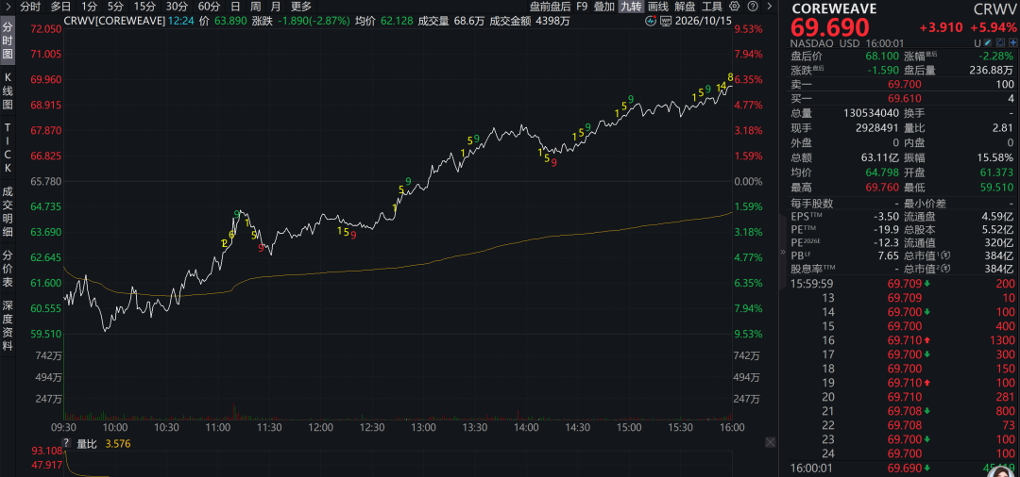Select the 60分 chart interval
This screenshot has height=477, width=1020.
[209, 7]
